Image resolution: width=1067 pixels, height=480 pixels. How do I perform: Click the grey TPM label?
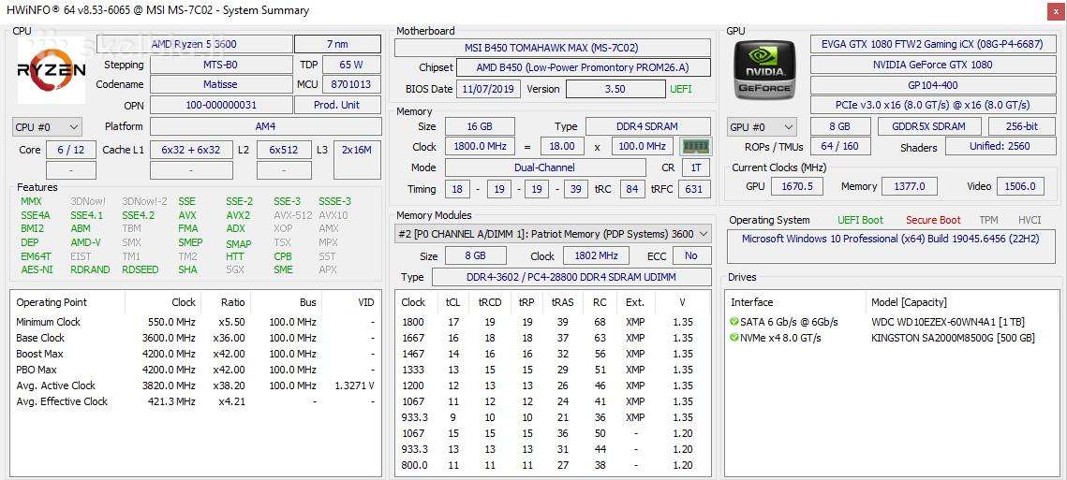click(988, 220)
